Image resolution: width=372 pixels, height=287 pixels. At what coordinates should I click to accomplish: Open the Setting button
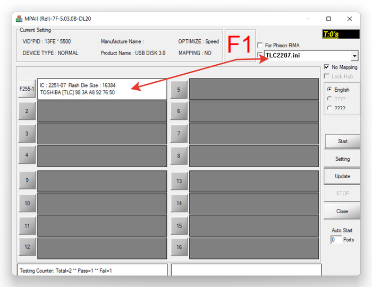pos(342,159)
